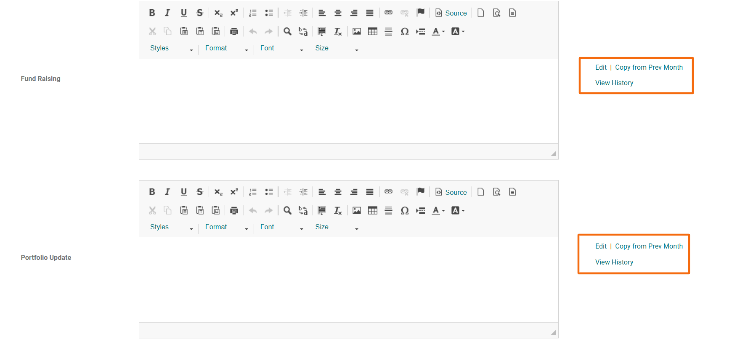
Task: Insert a table in Fund Raising editor
Action: (372, 31)
